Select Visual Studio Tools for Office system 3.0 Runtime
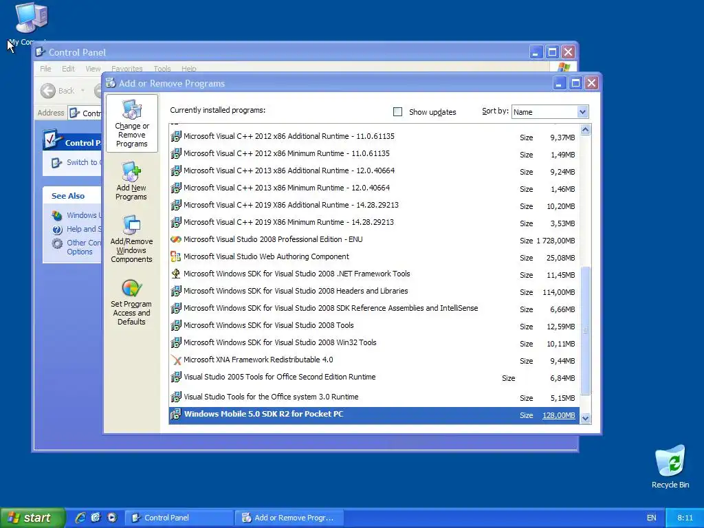Screen dimensions: 704x528 [x=271, y=397]
